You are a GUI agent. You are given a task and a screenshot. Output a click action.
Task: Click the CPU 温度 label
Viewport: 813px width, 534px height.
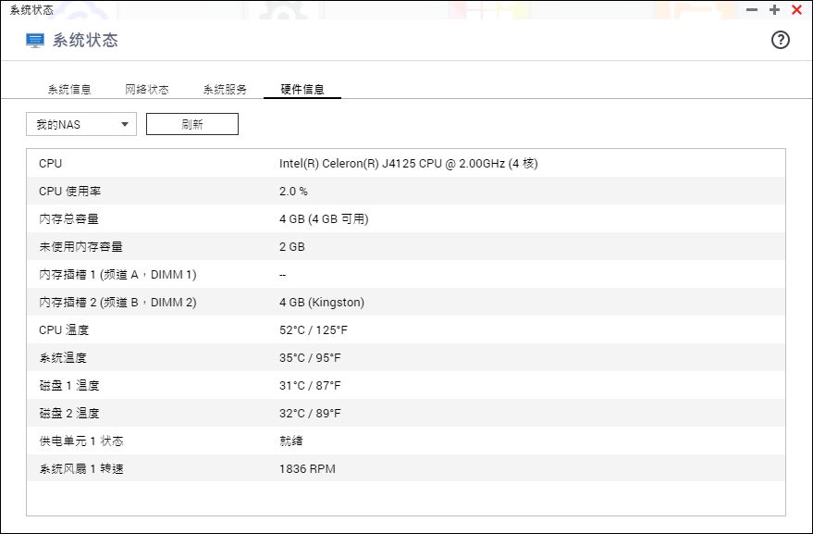click(64, 330)
